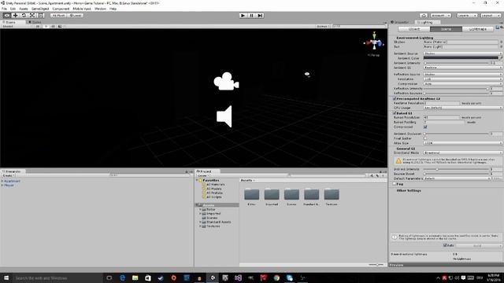The width and height of the screenshot is (504, 283).
Task: Expand the Imported folder in Project tree
Action: coord(200,214)
